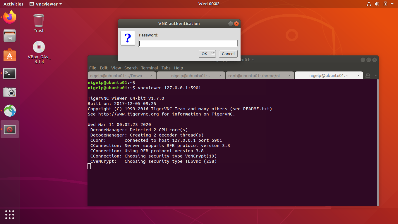
Task: Open the terminal Tabs menu
Action: tap(166, 68)
